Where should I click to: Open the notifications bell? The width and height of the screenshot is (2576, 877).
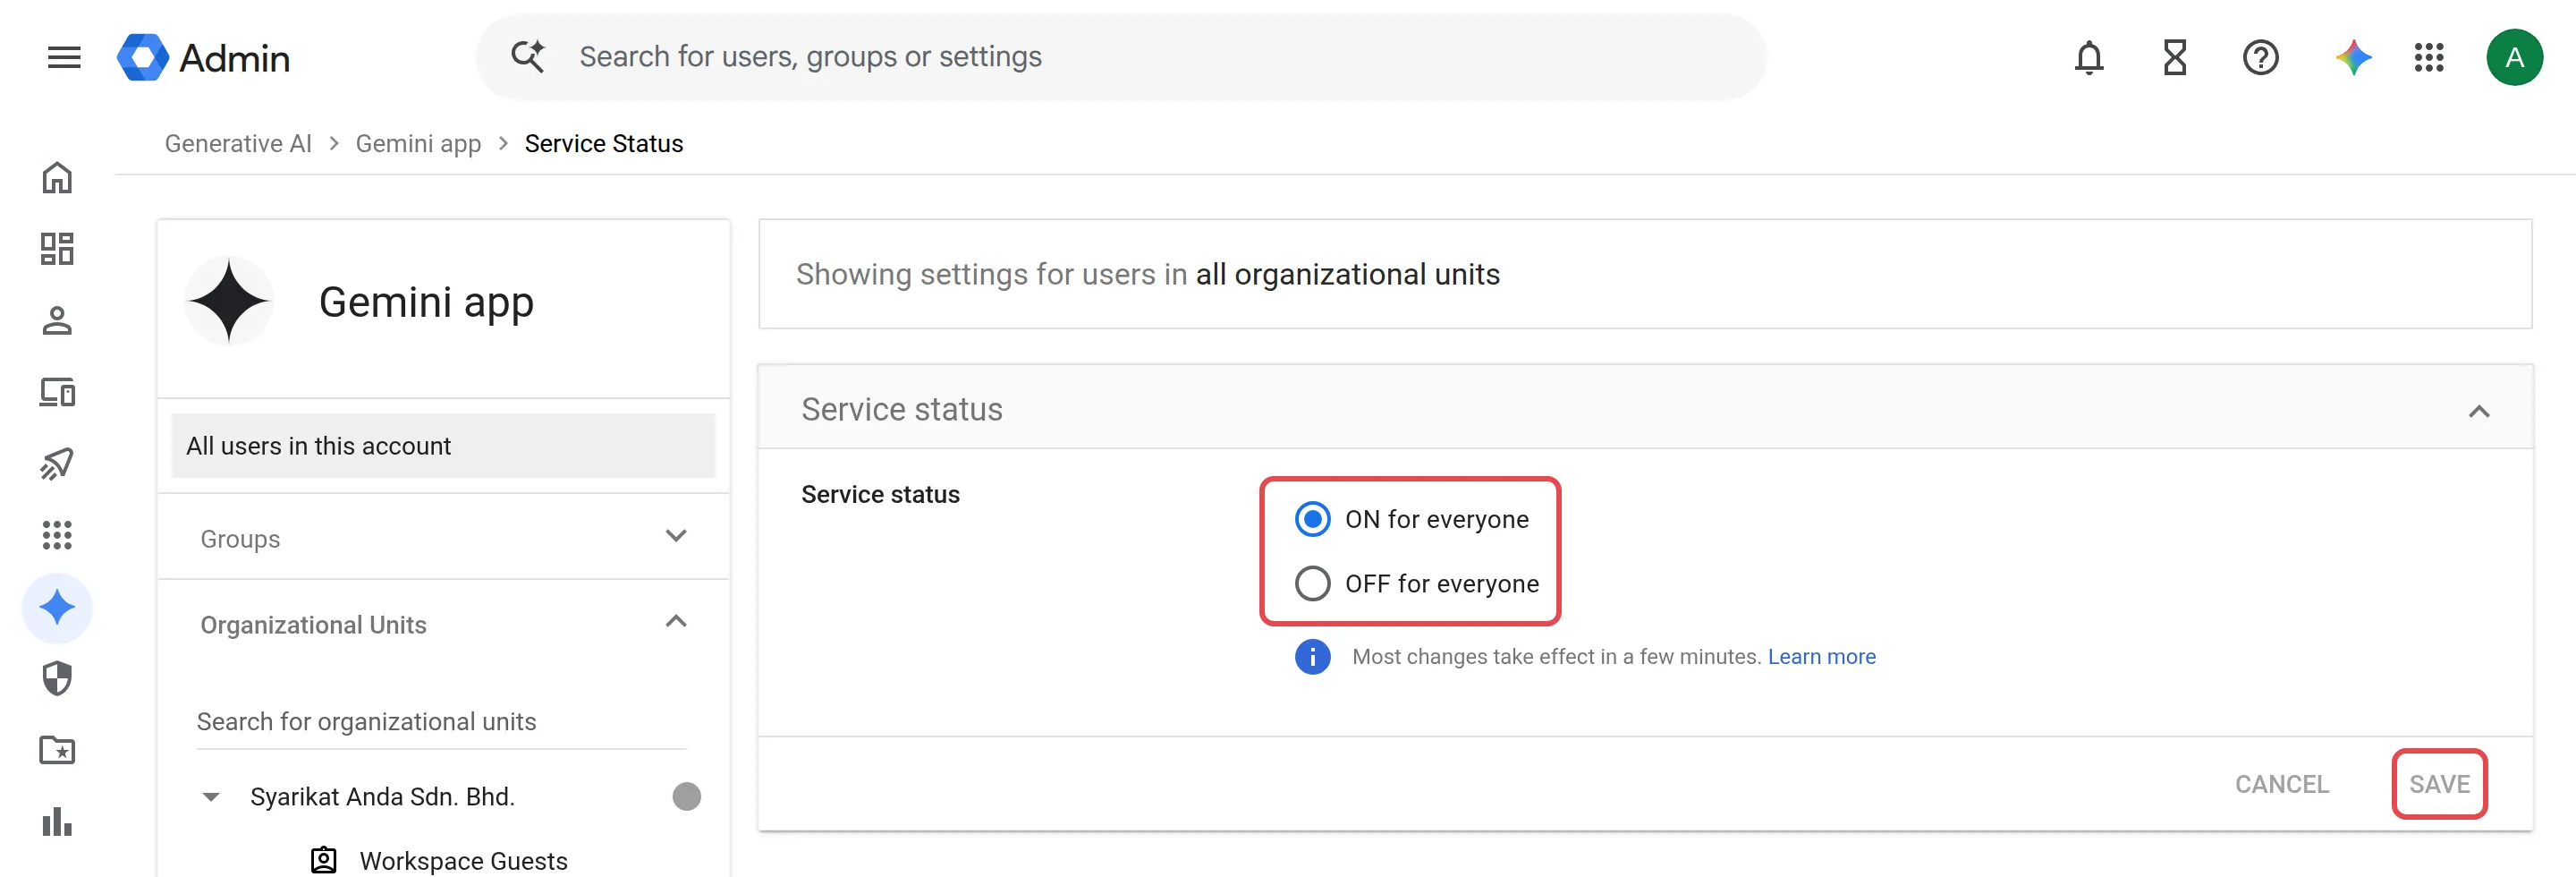2088,58
